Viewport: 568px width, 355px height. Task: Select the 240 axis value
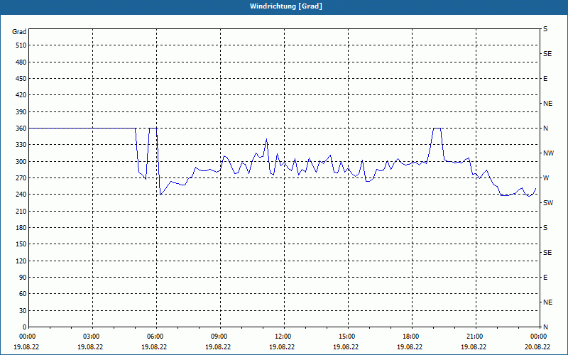(21, 195)
